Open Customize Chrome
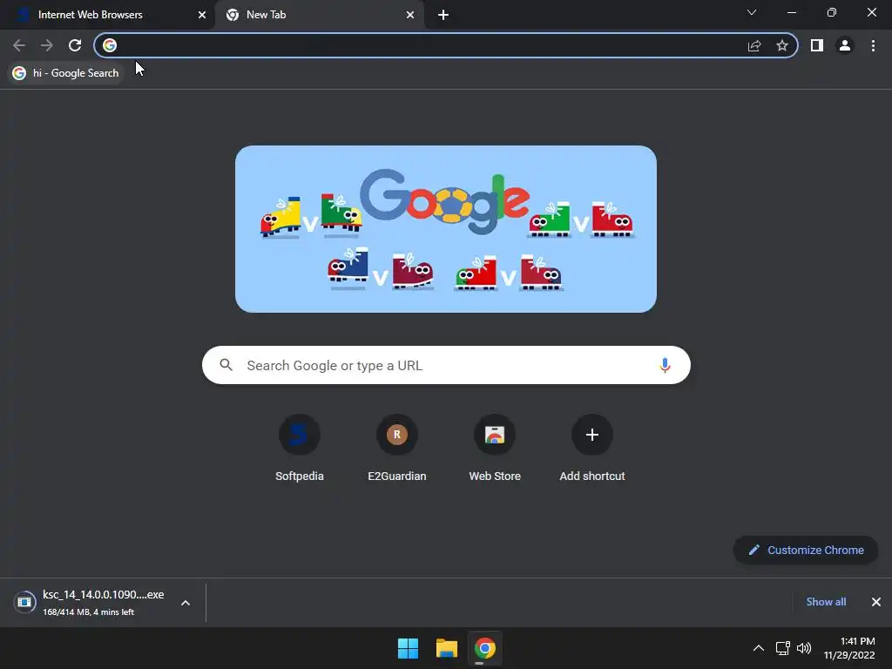 tap(806, 551)
